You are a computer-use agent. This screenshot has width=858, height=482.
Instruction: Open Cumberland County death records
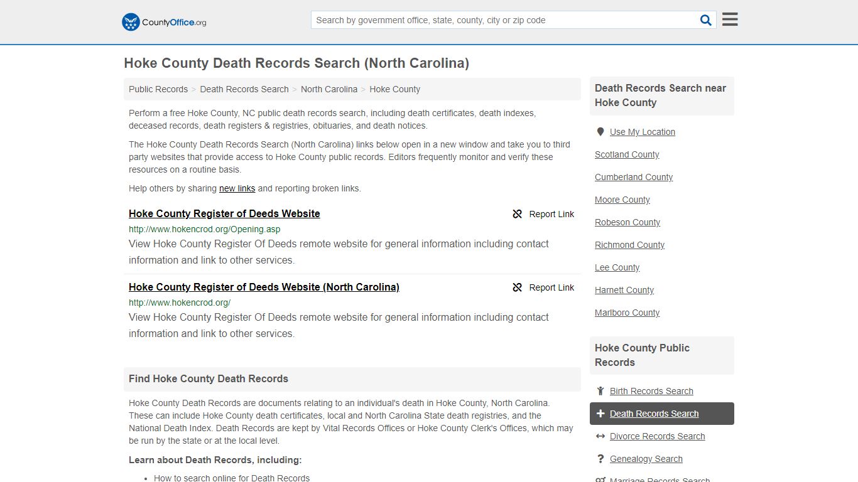[x=634, y=177]
